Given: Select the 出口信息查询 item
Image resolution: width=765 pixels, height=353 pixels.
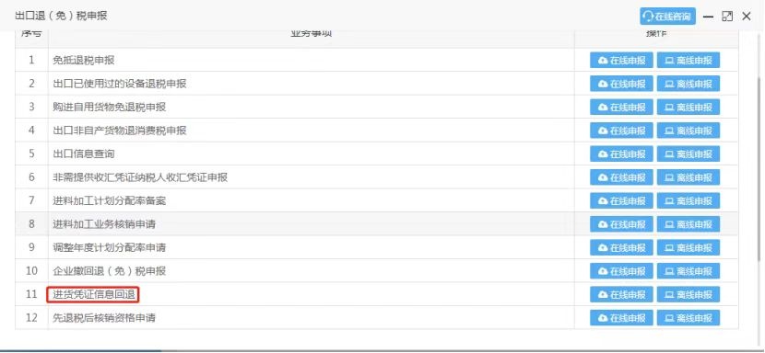Looking at the screenshot, I should (84, 154).
